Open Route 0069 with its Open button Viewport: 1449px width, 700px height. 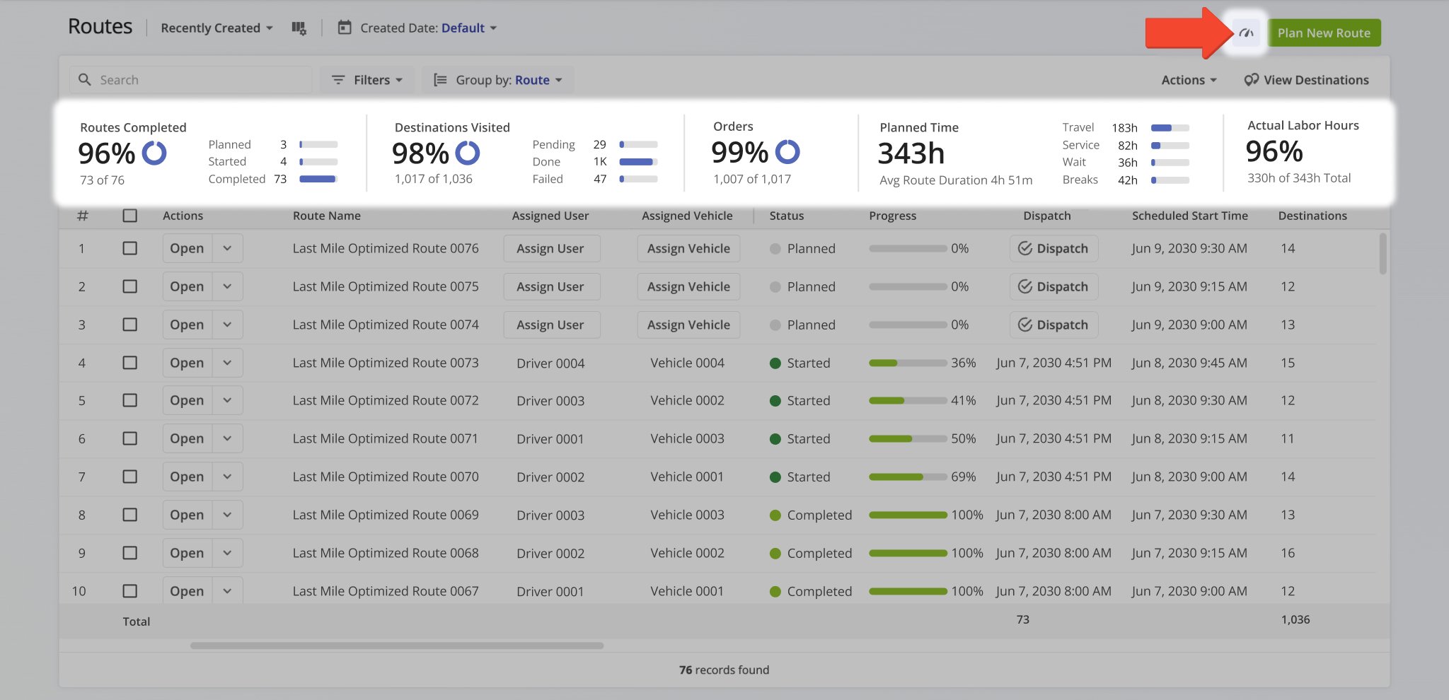(186, 515)
